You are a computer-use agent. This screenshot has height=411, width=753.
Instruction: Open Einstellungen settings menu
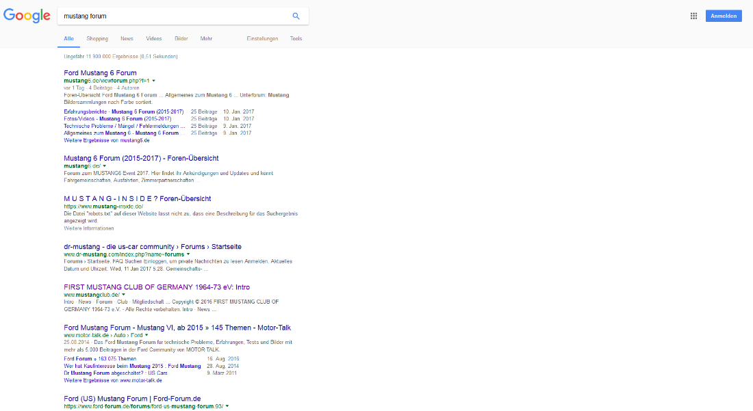262,39
